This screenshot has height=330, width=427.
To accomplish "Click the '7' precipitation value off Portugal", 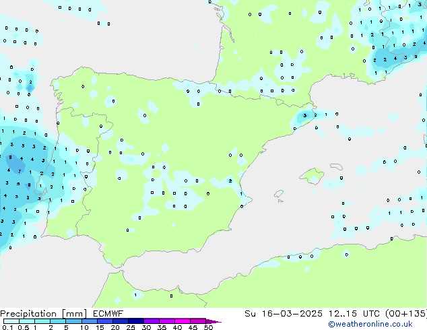I will coord(20,172).
